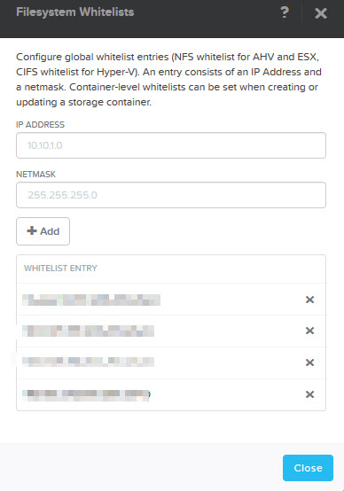
Task: Dismiss dialog with the header X icon
Action: pyautogui.click(x=321, y=13)
